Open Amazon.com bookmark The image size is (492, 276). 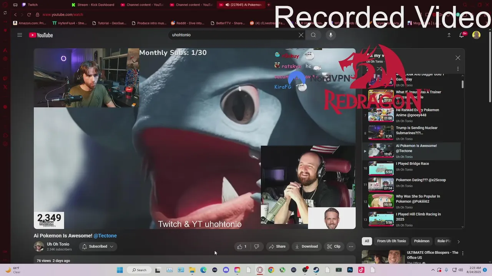[30, 23]
